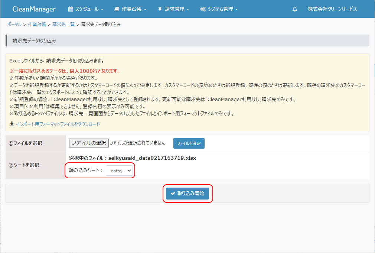Viewport: 375px width, 253px height.
Task: Go home via the CleanManager logo
Action: tap(34, 9)
